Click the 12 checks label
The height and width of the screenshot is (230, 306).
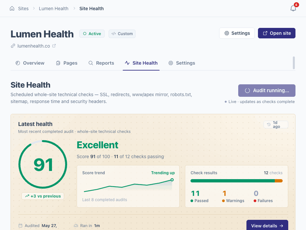pyautogui.click(x=273, y=173)
